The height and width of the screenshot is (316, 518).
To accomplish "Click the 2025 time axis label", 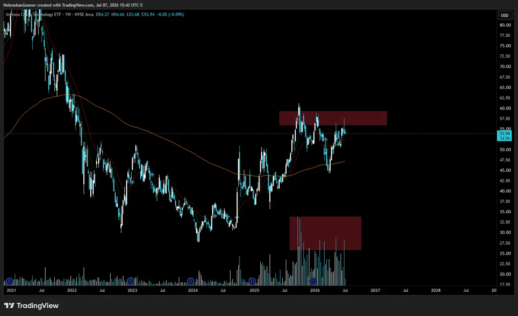I will (x=254, y=291).
